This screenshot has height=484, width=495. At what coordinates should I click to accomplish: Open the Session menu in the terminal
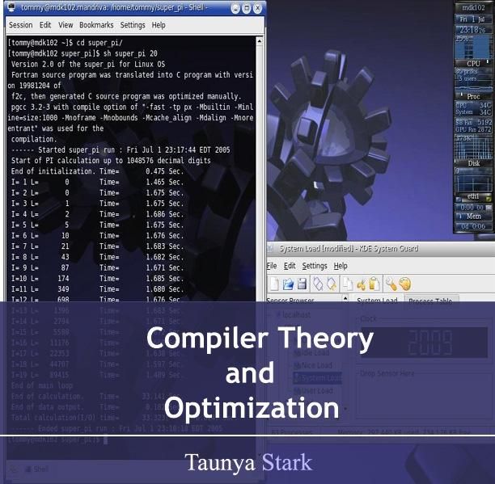click(20, 25)
